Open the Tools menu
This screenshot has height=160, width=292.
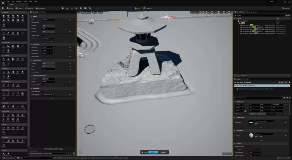(25, 1)
